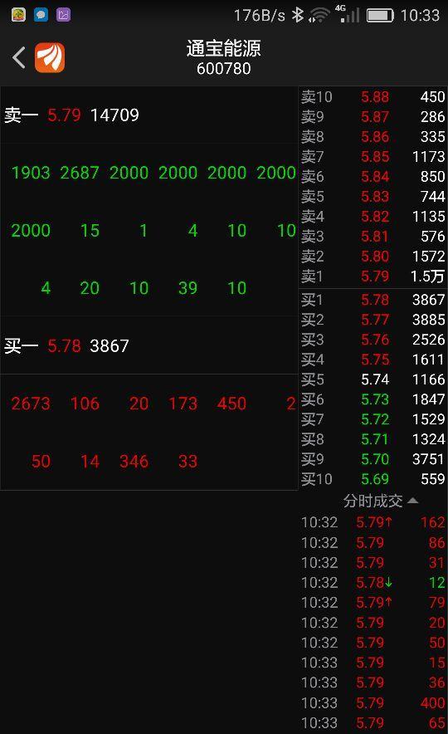
Task: Select the 卖7 row at 5.85
Action: click(373, 156)
